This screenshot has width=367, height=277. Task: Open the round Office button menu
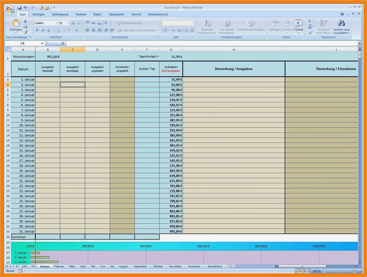point(10,10)
